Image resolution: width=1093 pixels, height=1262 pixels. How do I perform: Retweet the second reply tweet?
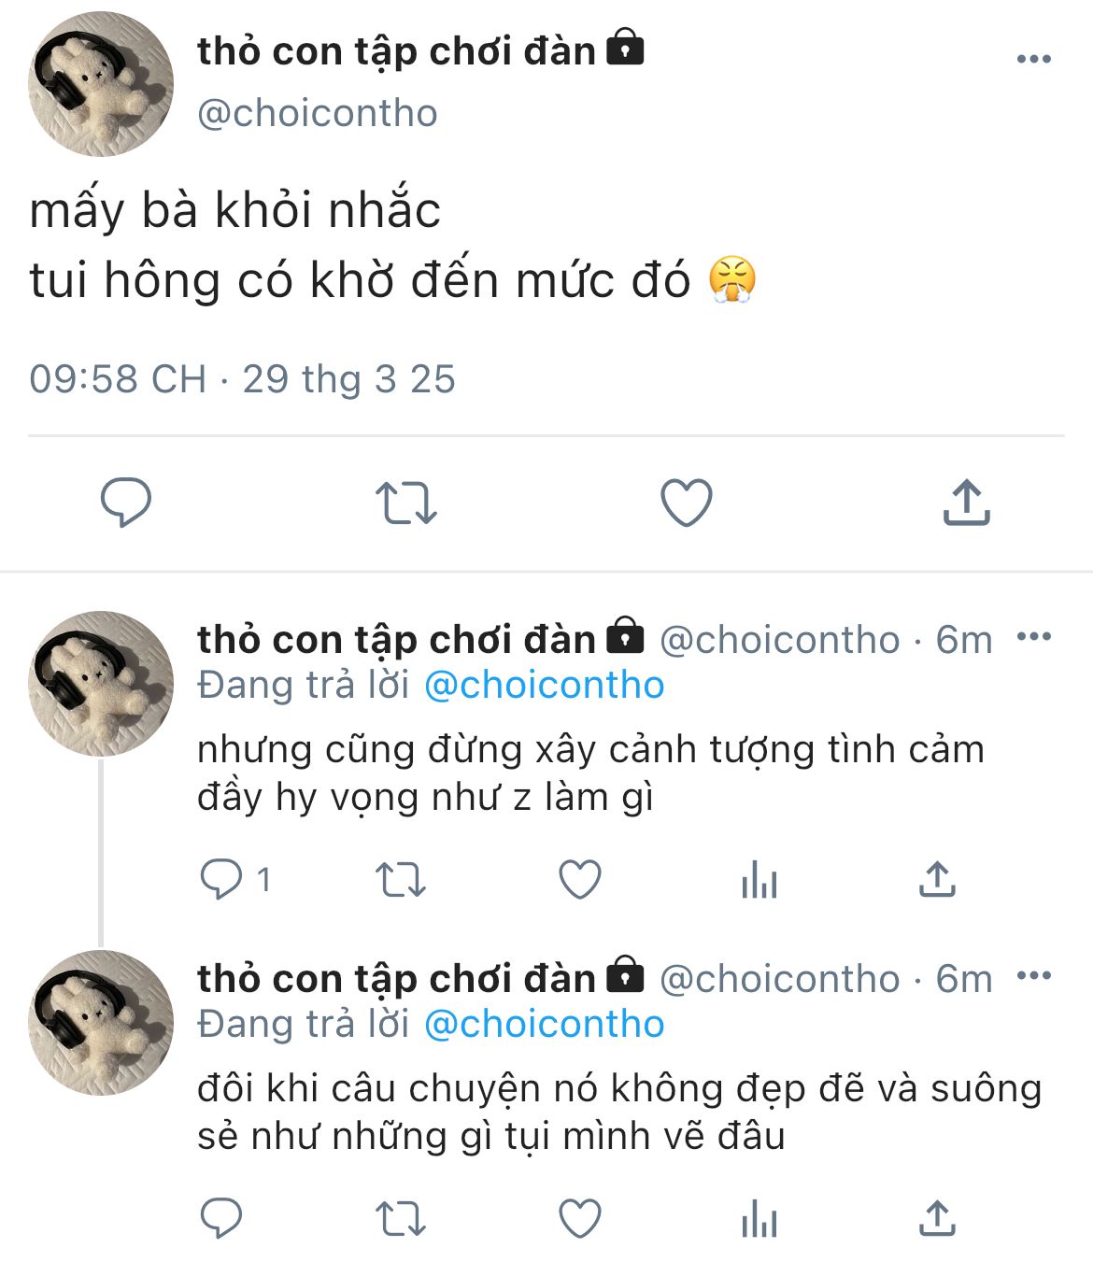pyautogui.click(x=401, y=1219)
